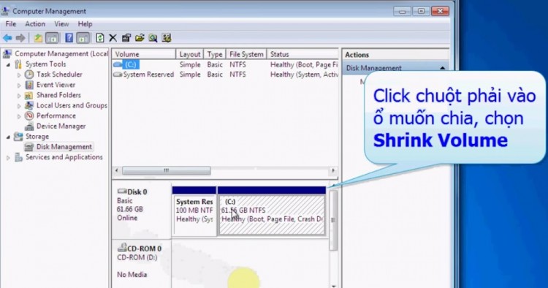
Task: Toggle the show/hide console tree icon
Action: pyautogui.click(x=52, y=38)
